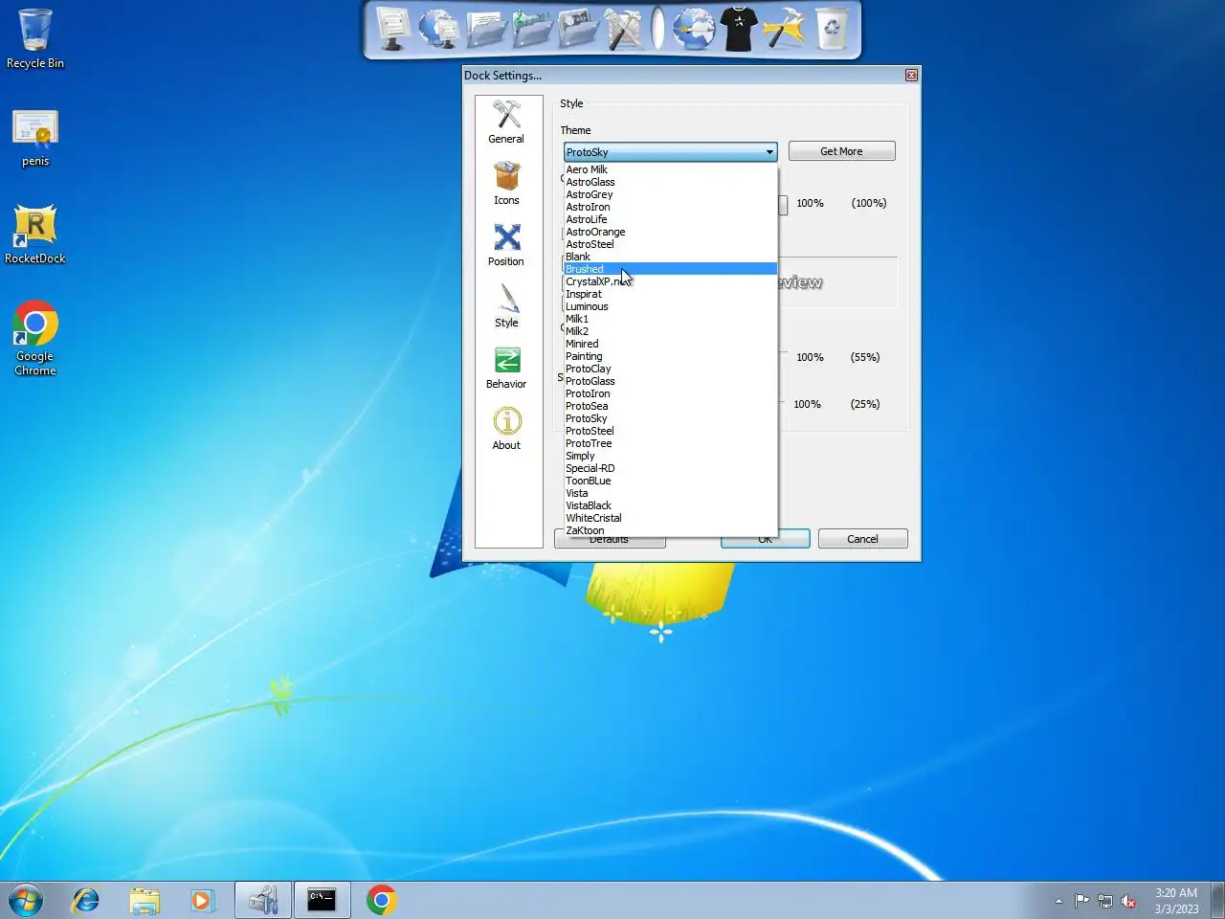The width and height of the screenshot is (1225, 919).
Task: Choose AstroSteel in the theme list
Action: pos(670,244)
